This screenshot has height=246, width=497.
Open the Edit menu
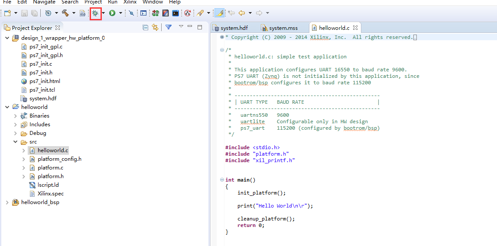tap(22, 2)
